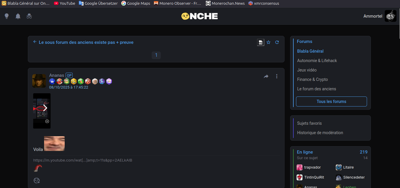Image resolution: width=400 pixels, height=188 pixels.
Task: Open Ananas's fedora-hat avatar in the post
Action: click(x=39, y=81)
